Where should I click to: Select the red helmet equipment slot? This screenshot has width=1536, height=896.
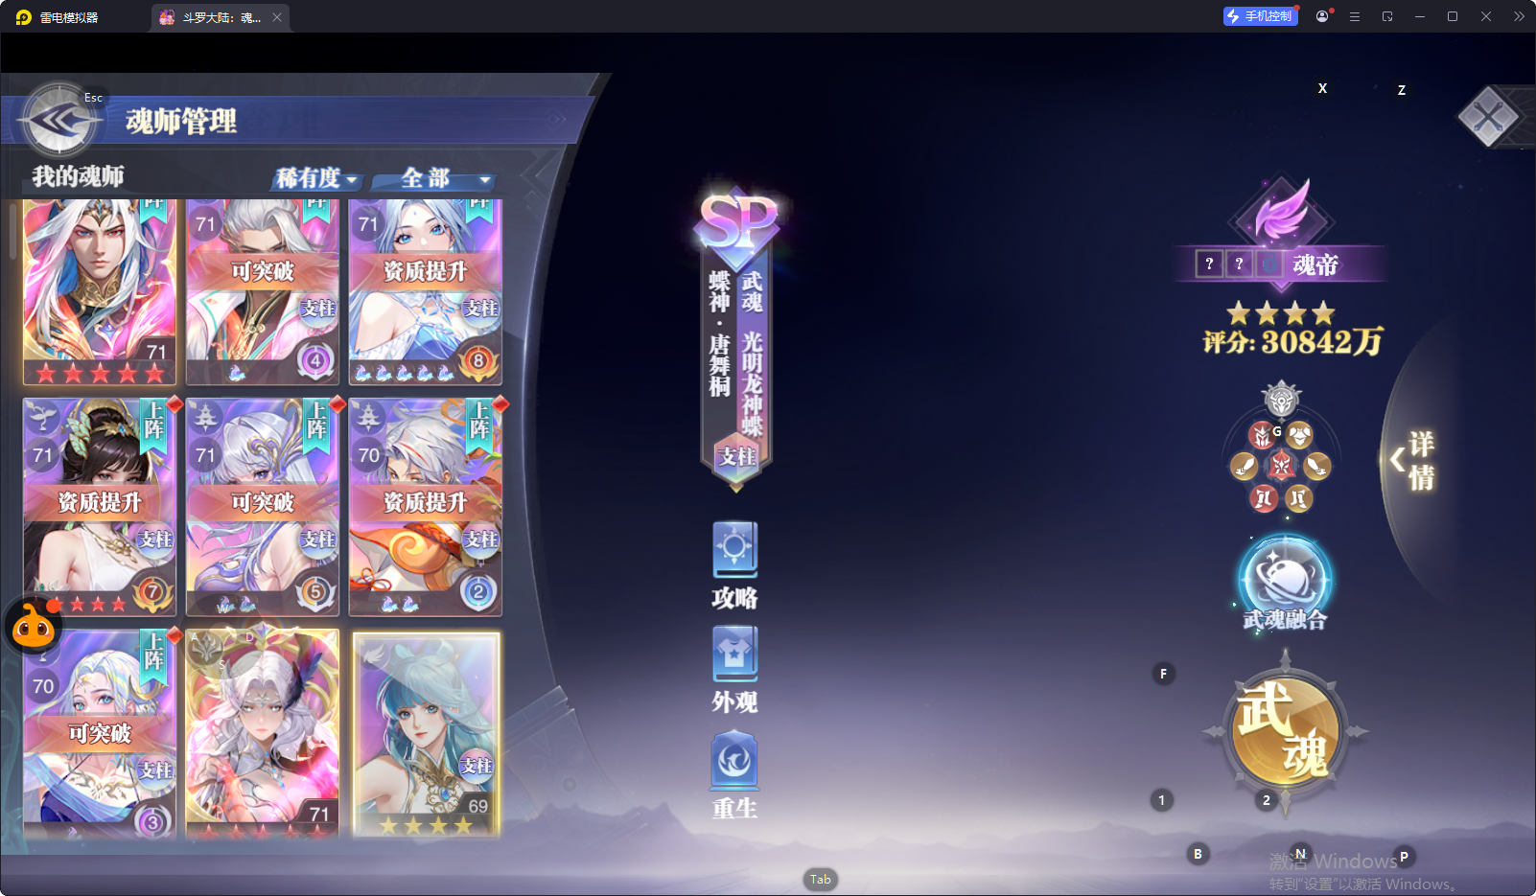(1262, 436)
